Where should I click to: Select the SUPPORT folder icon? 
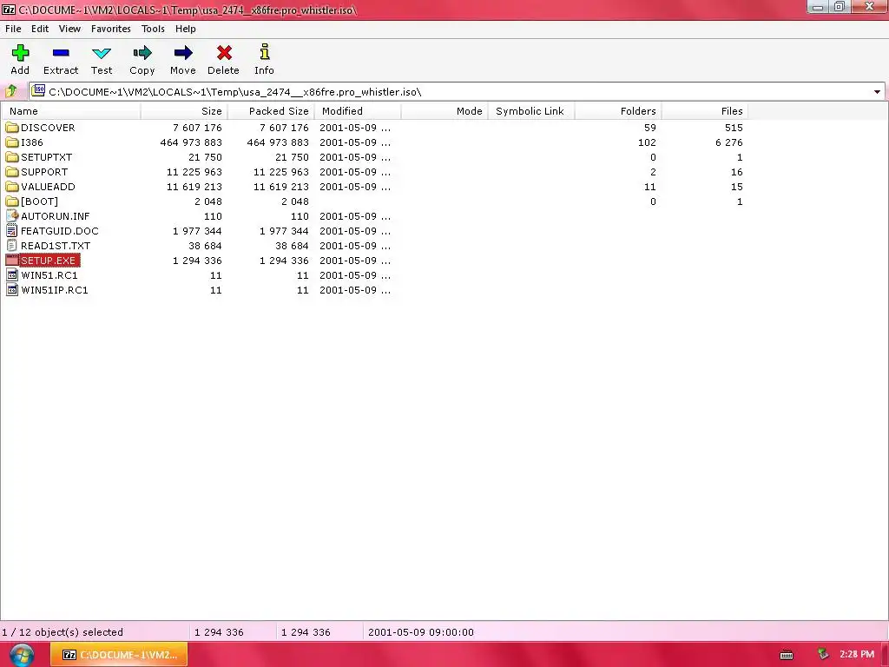pos(12,171)
